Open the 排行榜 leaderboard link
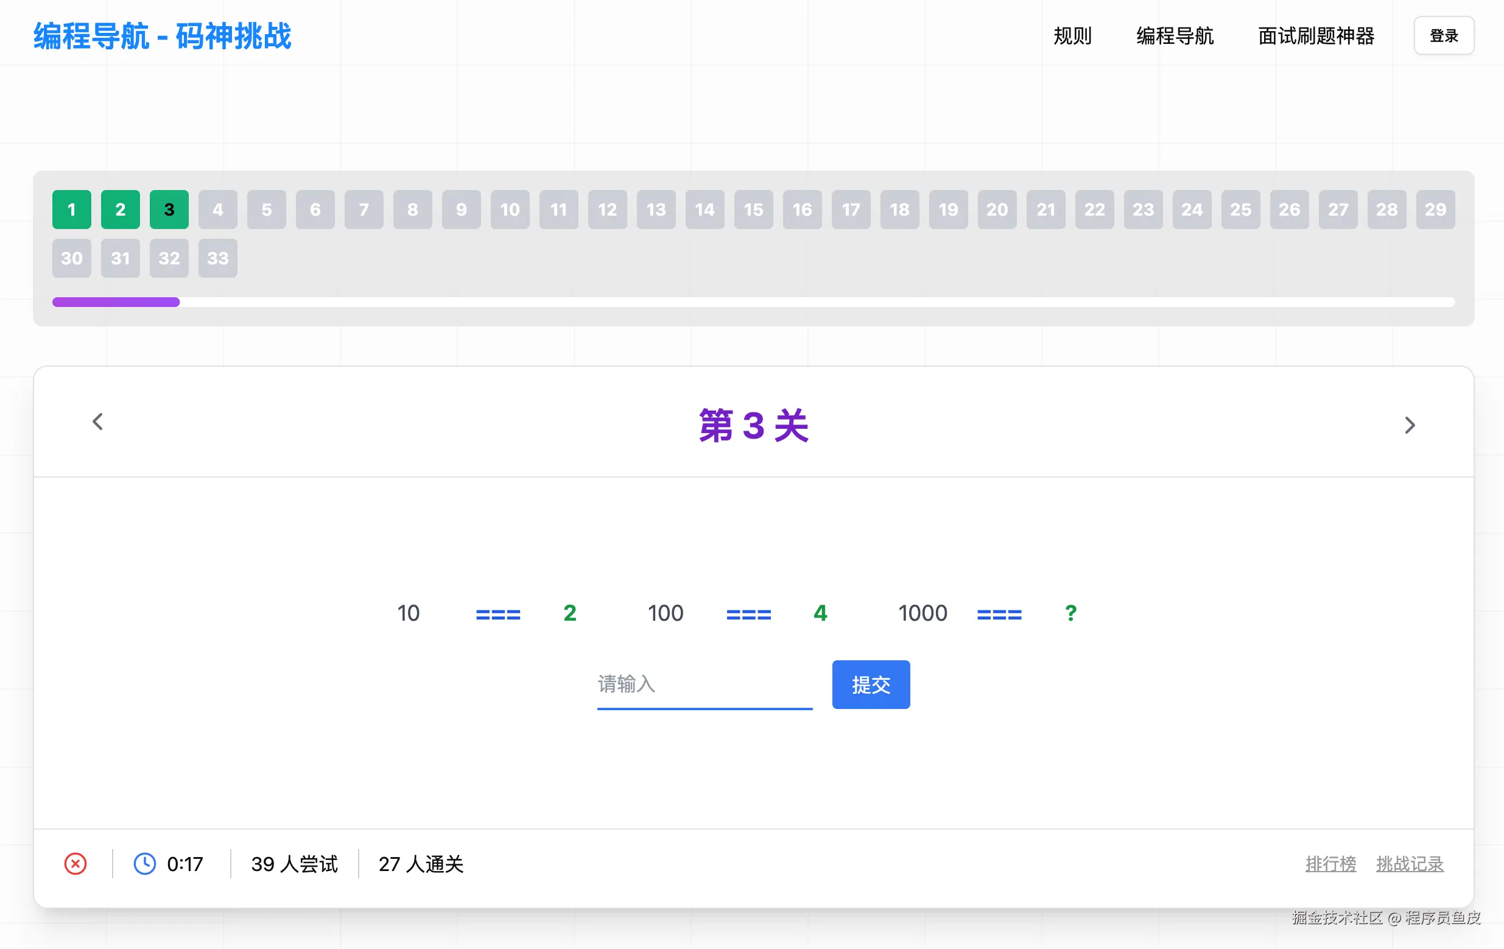1504x949 pixels. click(x=1330, y=864)
